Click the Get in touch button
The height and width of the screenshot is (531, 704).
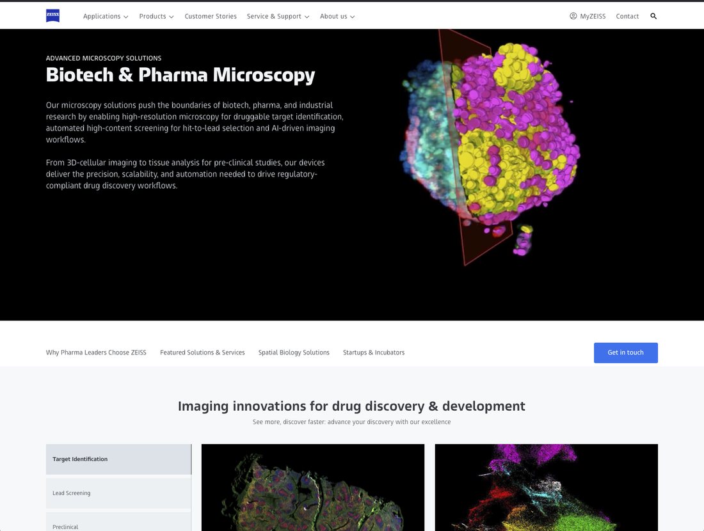(x=625, y=353)
